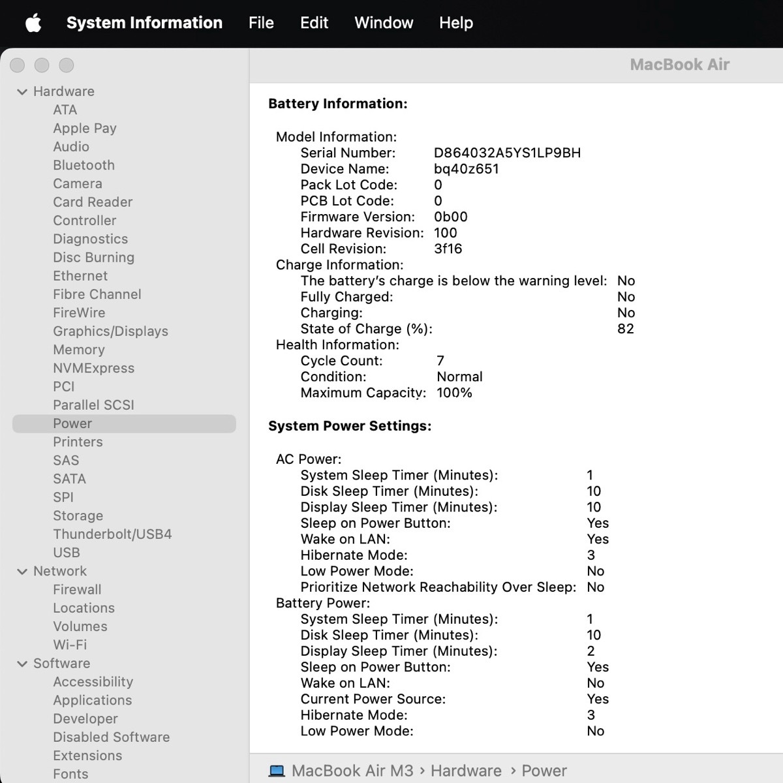Image resolution: width=783 pixels, height=783 pixels.
Task: Select Fibre Channel in the sidebar
Action: click(97, 294)
